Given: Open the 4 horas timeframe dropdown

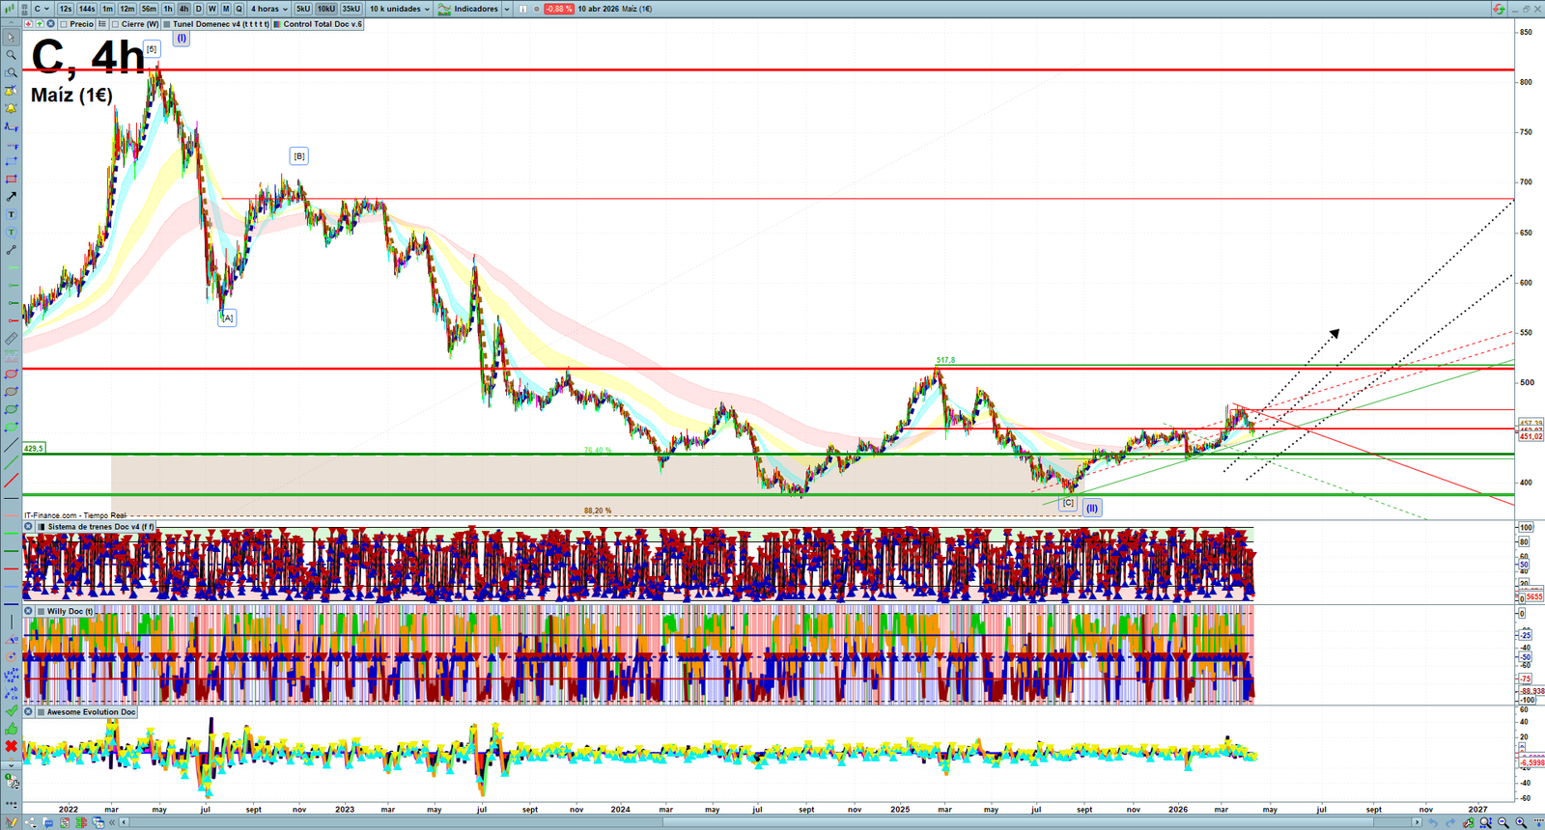Looking at the screenshot, I should [269, 9].
